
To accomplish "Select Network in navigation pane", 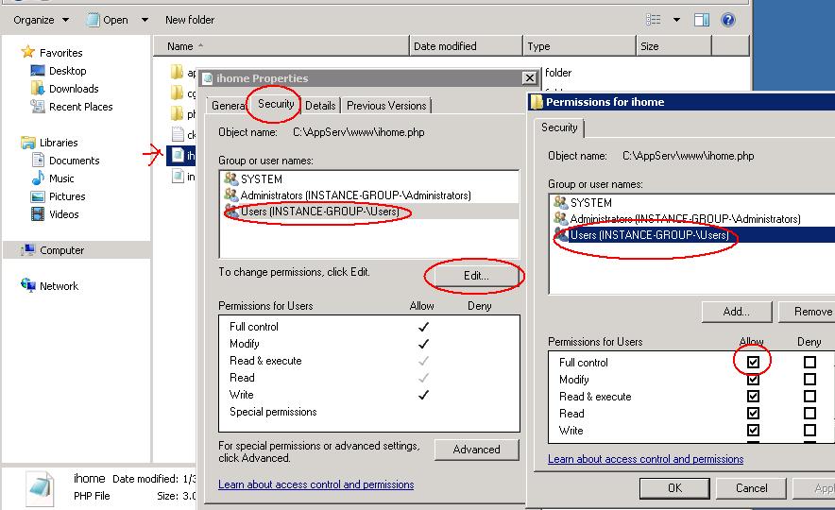I will pyautogui.click(x=59, y=286).
